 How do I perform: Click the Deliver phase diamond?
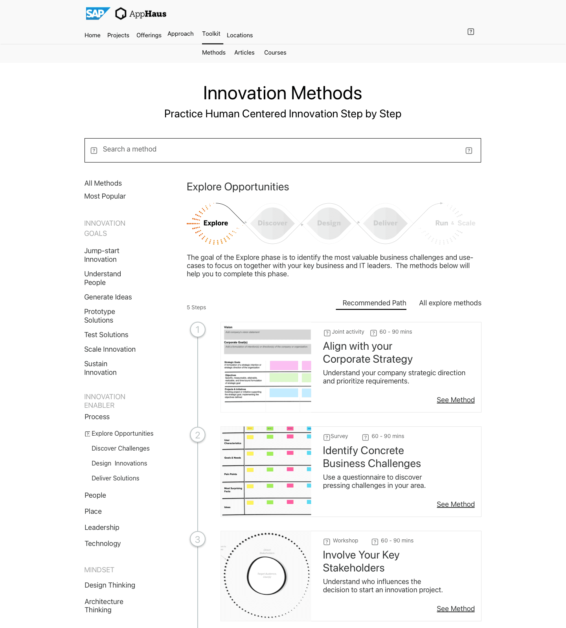(385, 223)
